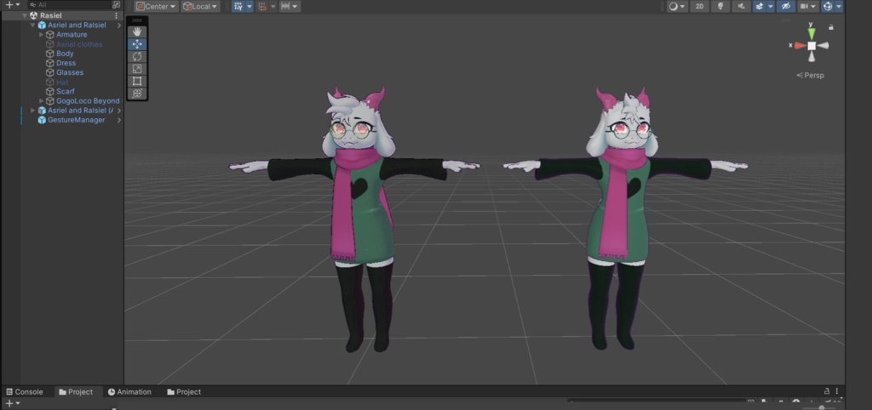Select the Rasiel scene header

tap(61, 15)
